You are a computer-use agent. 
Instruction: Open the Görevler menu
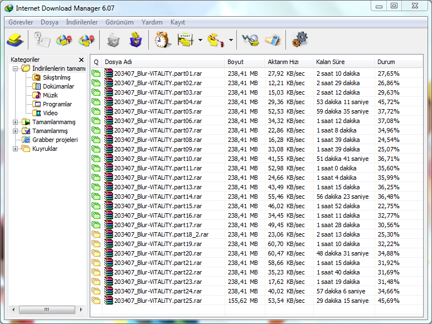point(21,22)
